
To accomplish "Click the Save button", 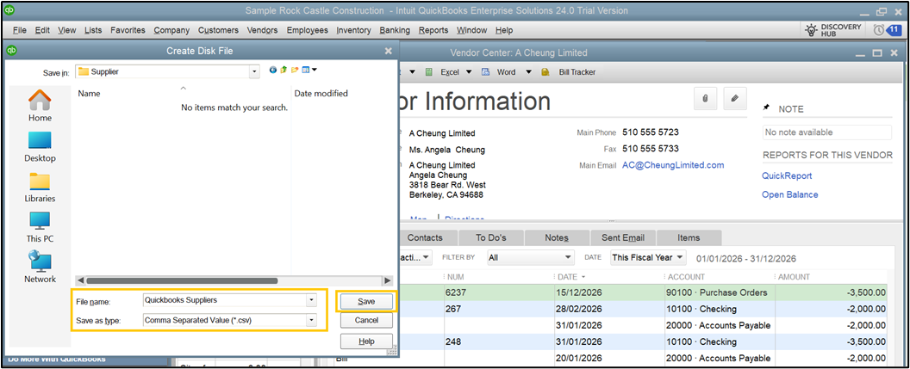I will tap(366, 301).
